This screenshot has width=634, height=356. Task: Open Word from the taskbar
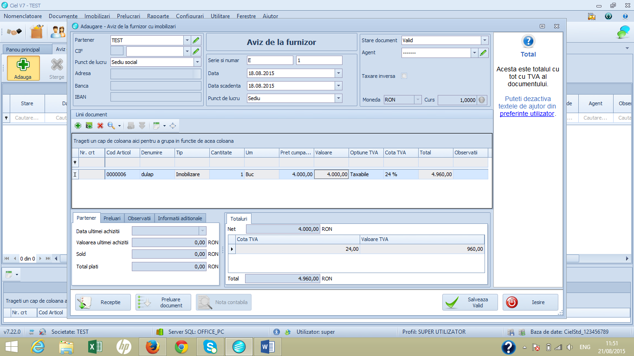point(268,347)
